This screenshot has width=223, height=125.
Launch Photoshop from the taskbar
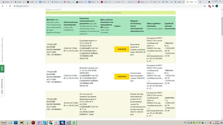coord(15,123)
